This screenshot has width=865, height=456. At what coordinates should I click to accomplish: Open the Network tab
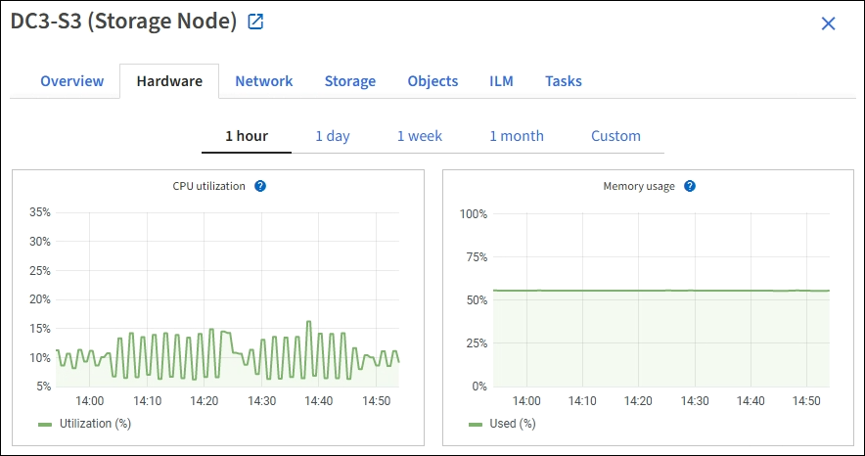click(263, 81)
